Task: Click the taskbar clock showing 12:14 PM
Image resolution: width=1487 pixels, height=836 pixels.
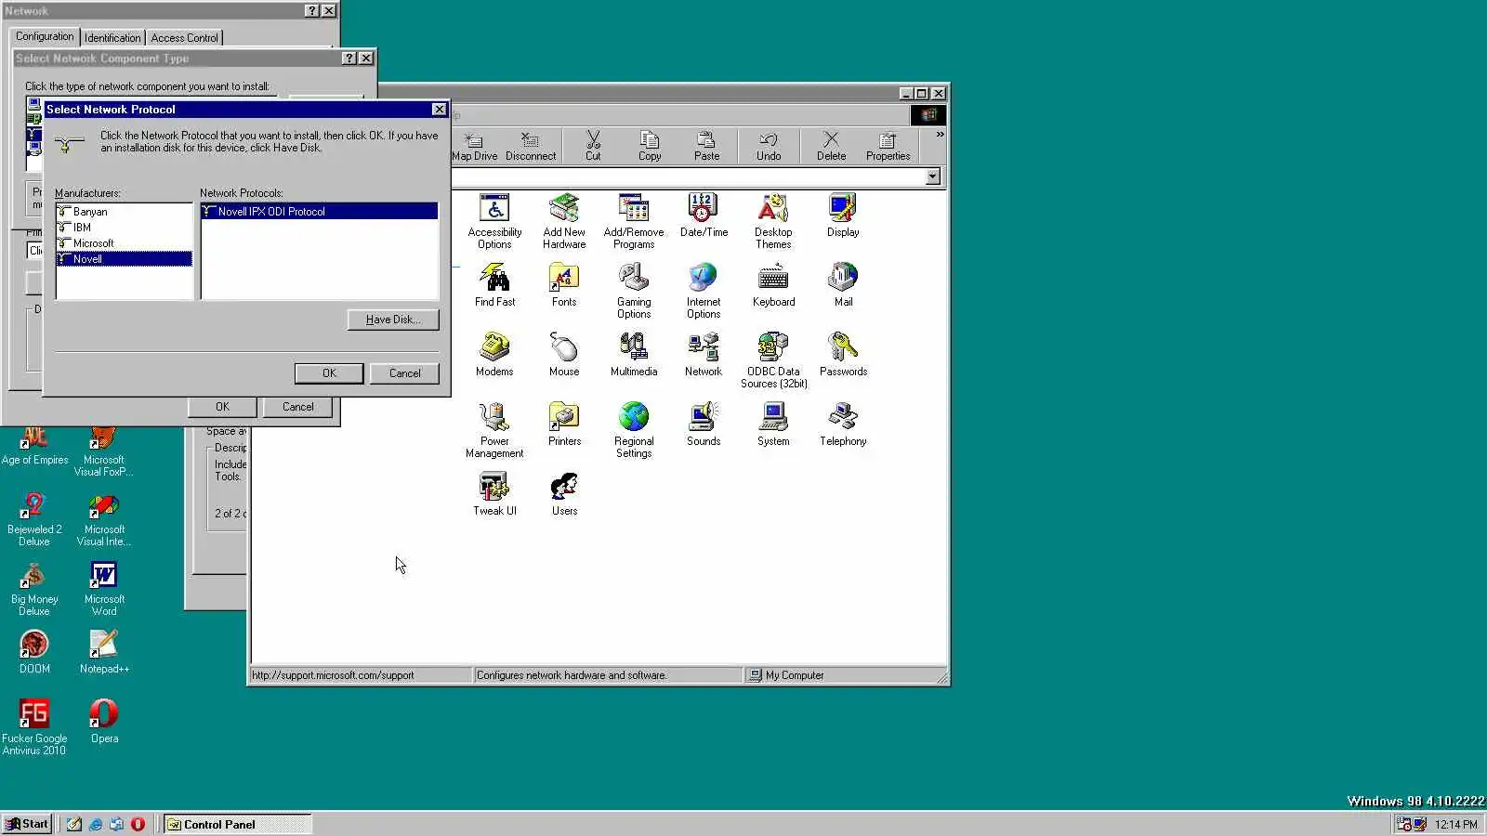Action: coord(1455,825)
